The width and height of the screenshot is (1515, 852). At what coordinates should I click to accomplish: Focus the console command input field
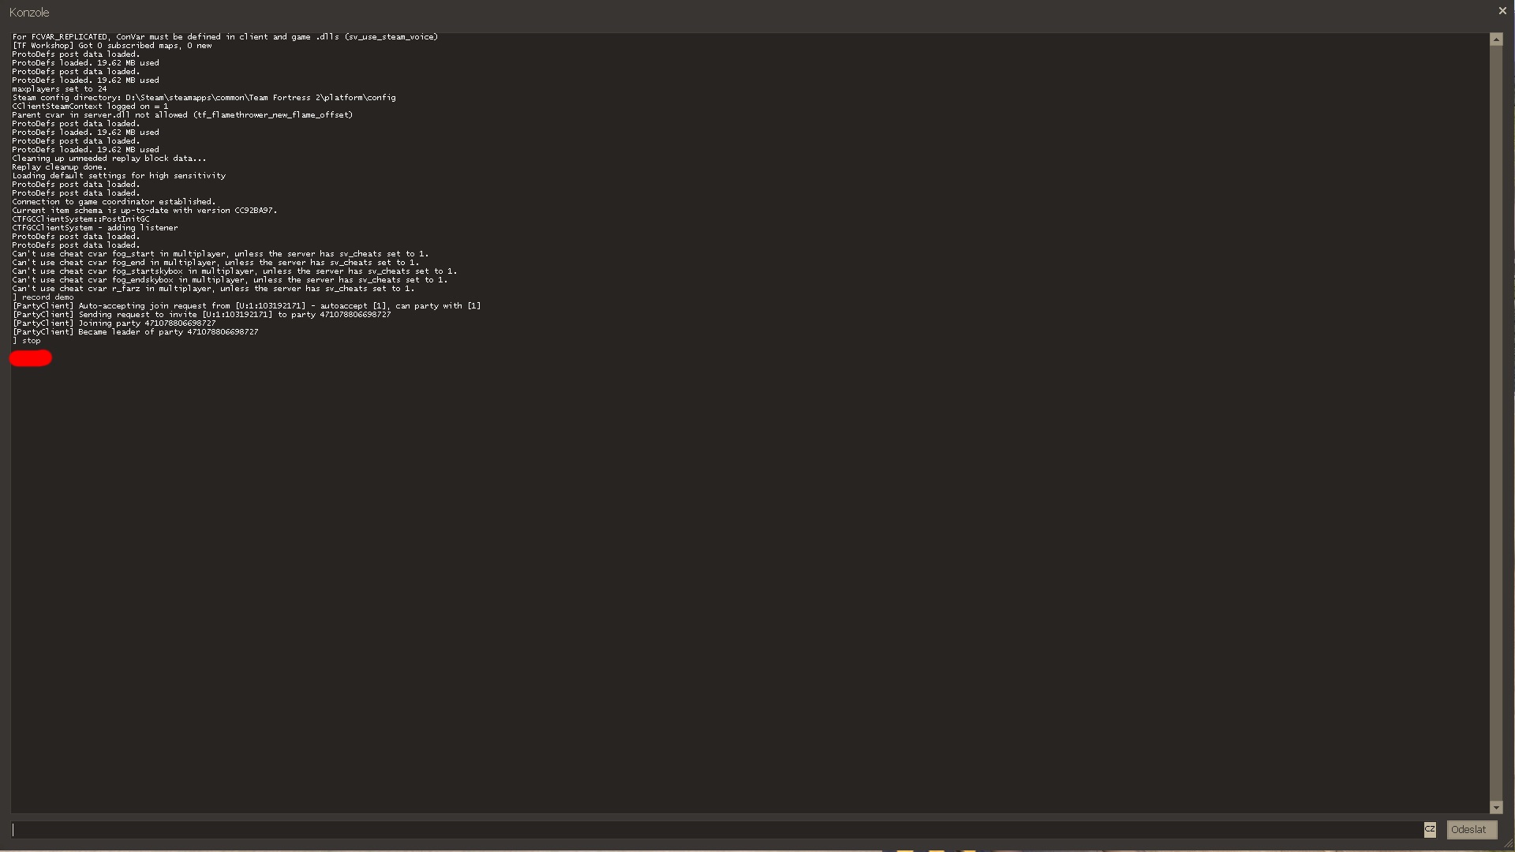pos(710,829)
